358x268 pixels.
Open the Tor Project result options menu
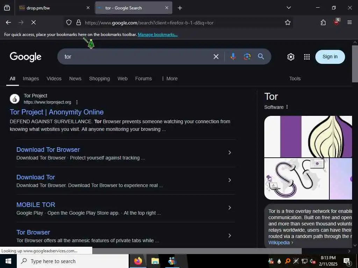pos(77,102)
